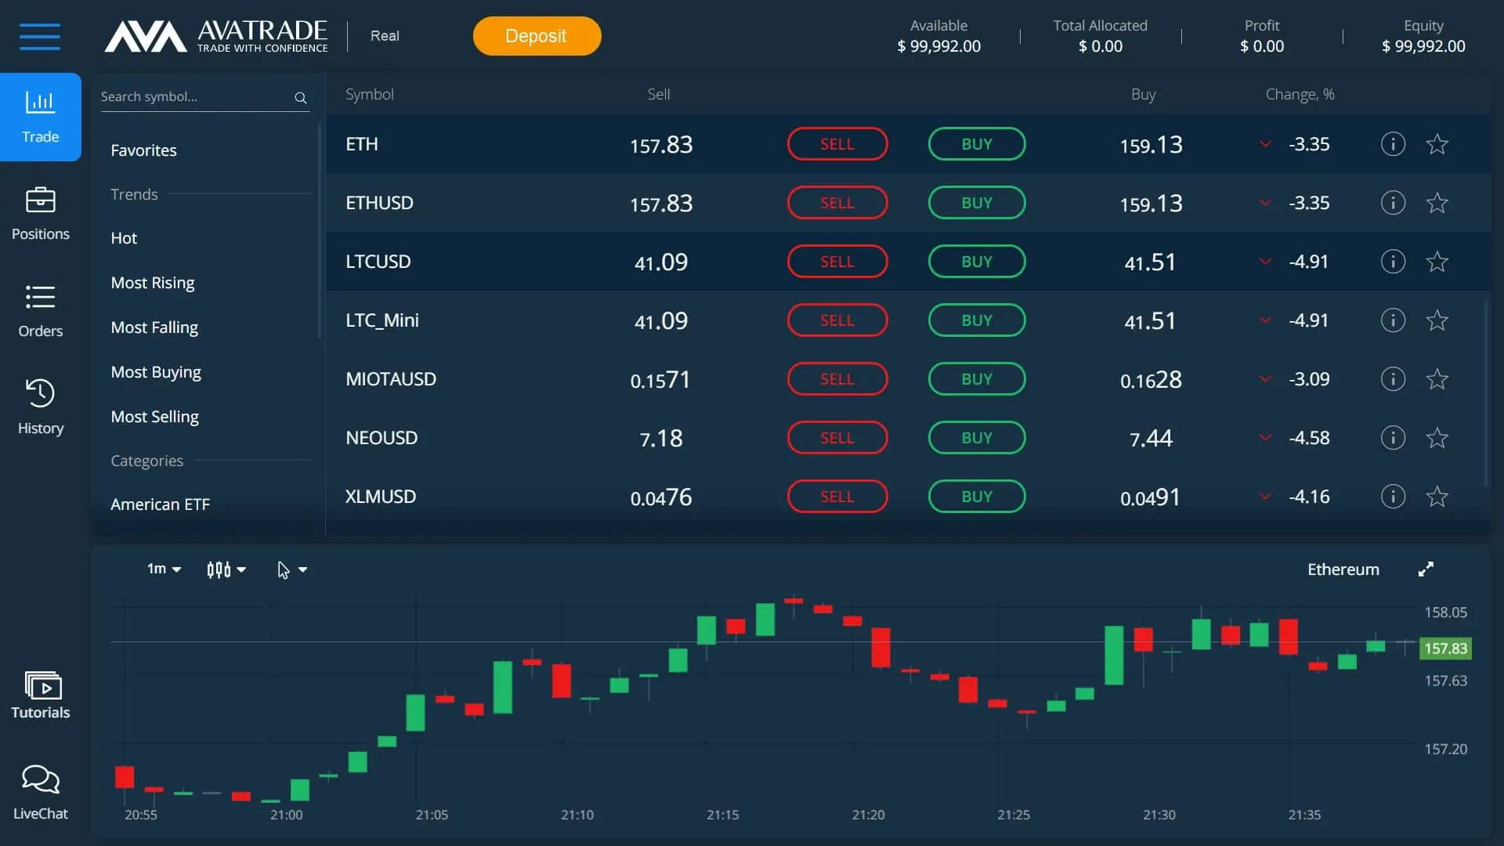Type in the symbol search field
The width and height of the screenshot is (1504, 846).
click(196, 96)
